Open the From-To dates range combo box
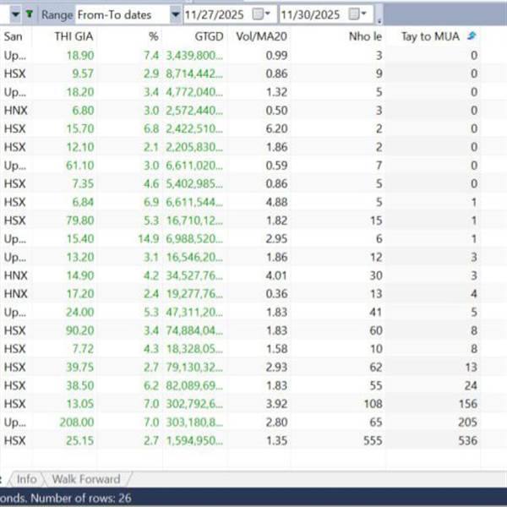The height and width of the screenshot is (507, 507). point(128,14)
